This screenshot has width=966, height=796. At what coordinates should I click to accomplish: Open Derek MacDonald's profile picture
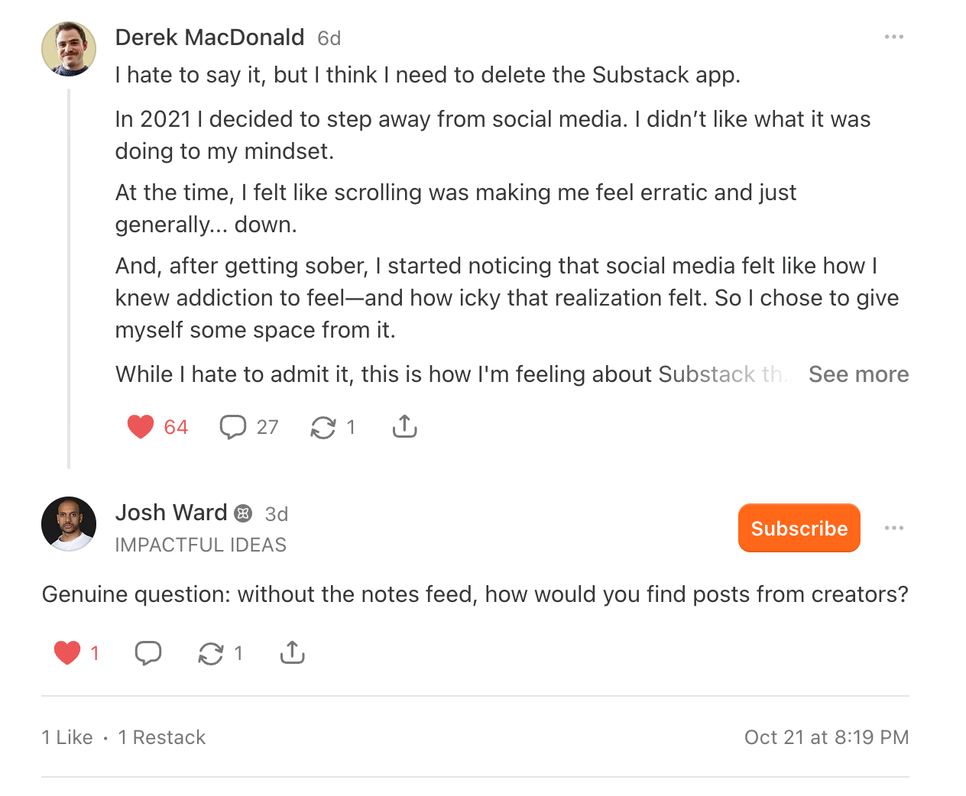[69, 49]
